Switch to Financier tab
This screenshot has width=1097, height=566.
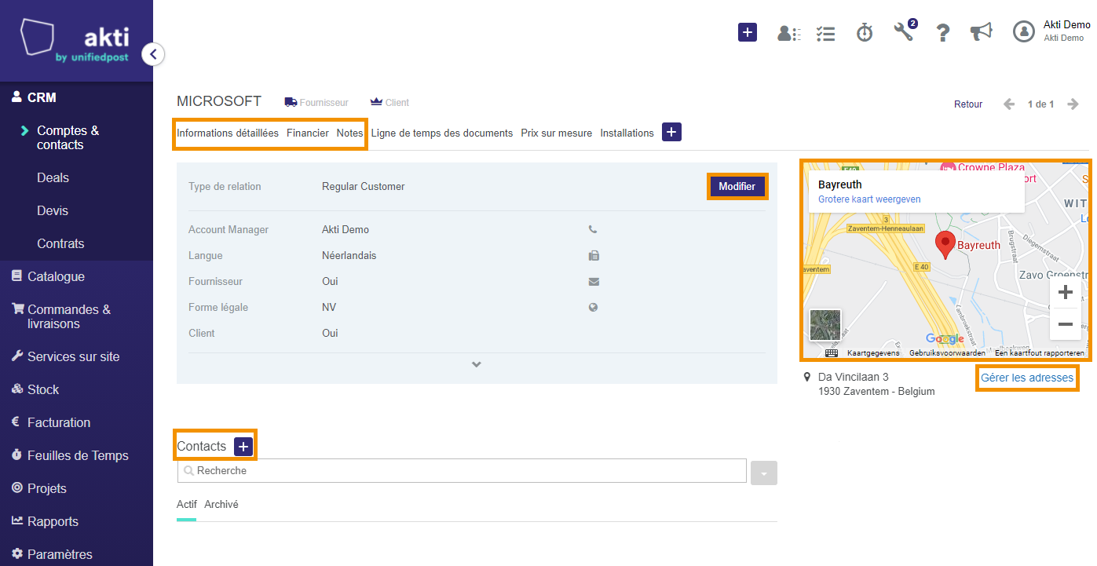coord(308,133)
